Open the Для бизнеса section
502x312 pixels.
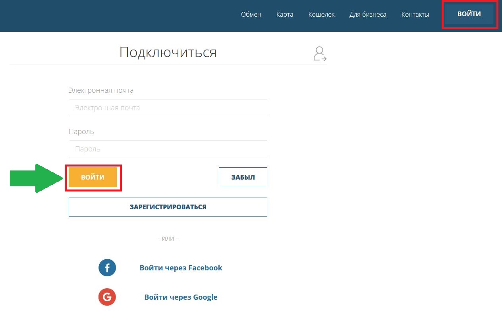[368, 14]
